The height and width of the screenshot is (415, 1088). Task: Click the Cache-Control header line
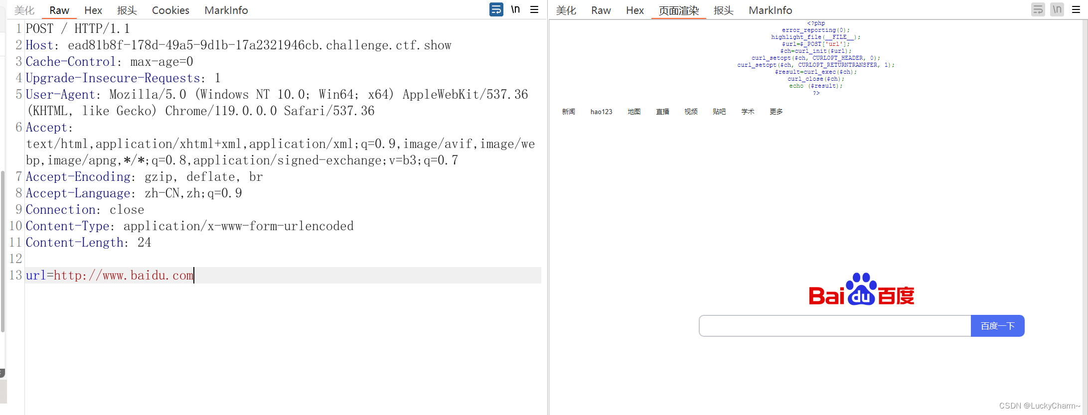click(109, 62)
